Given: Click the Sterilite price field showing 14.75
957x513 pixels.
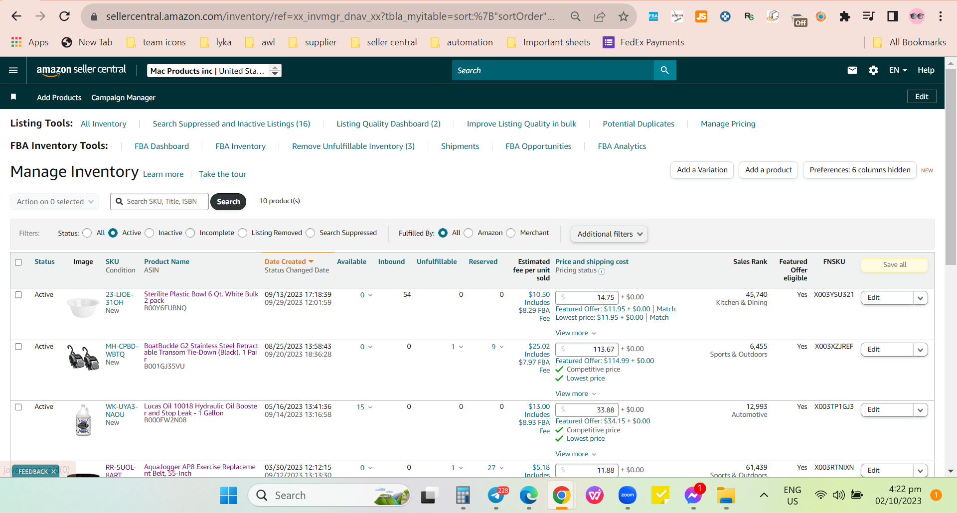Looking at the screenshot, I should coord(587,297).
